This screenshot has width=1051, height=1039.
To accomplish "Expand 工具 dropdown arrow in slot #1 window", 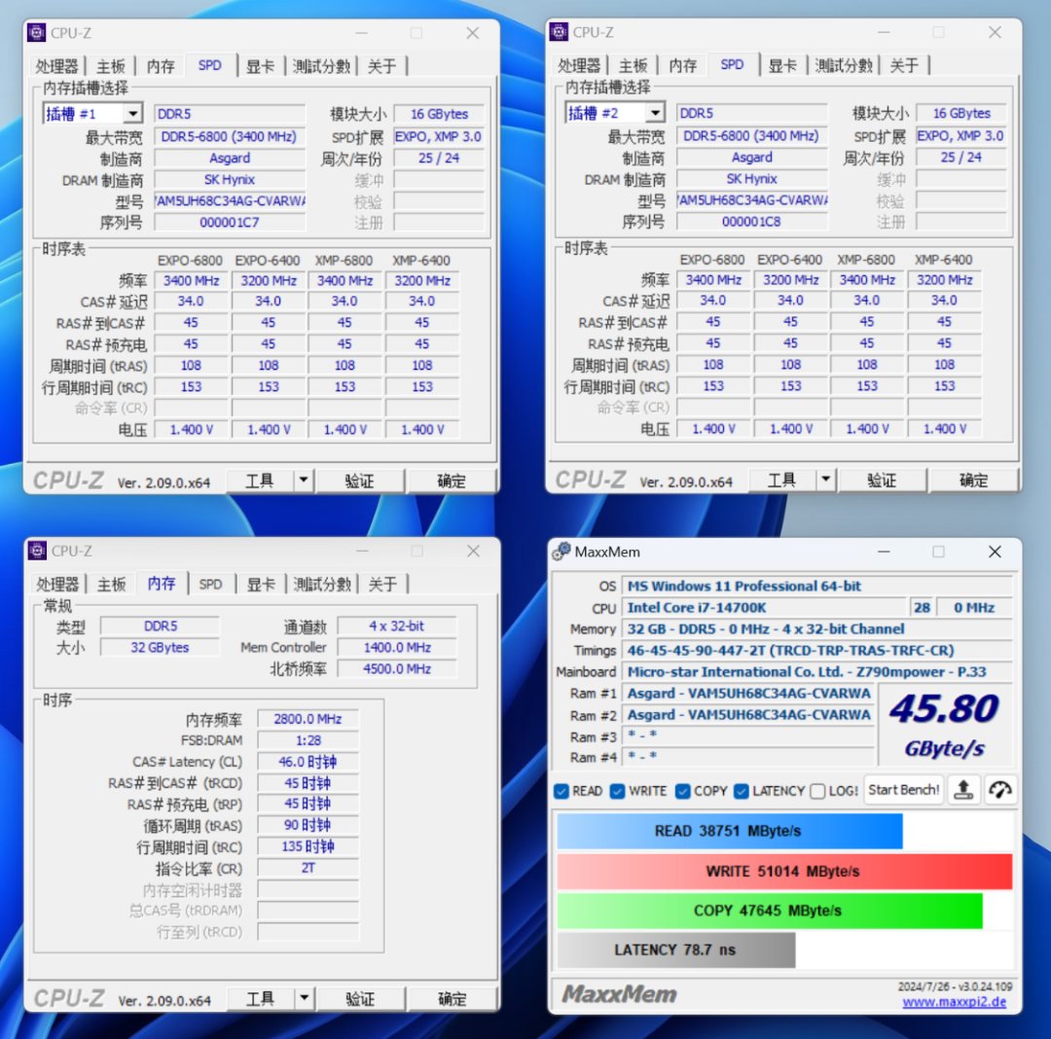I will pos(304,481).
